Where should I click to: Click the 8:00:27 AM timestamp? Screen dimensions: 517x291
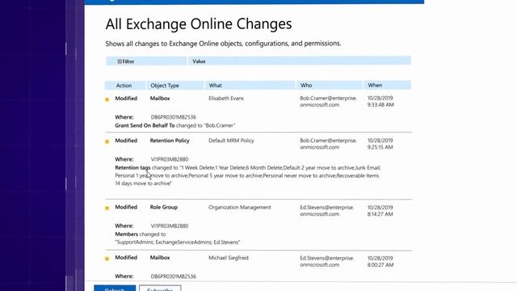coord(380,264)
